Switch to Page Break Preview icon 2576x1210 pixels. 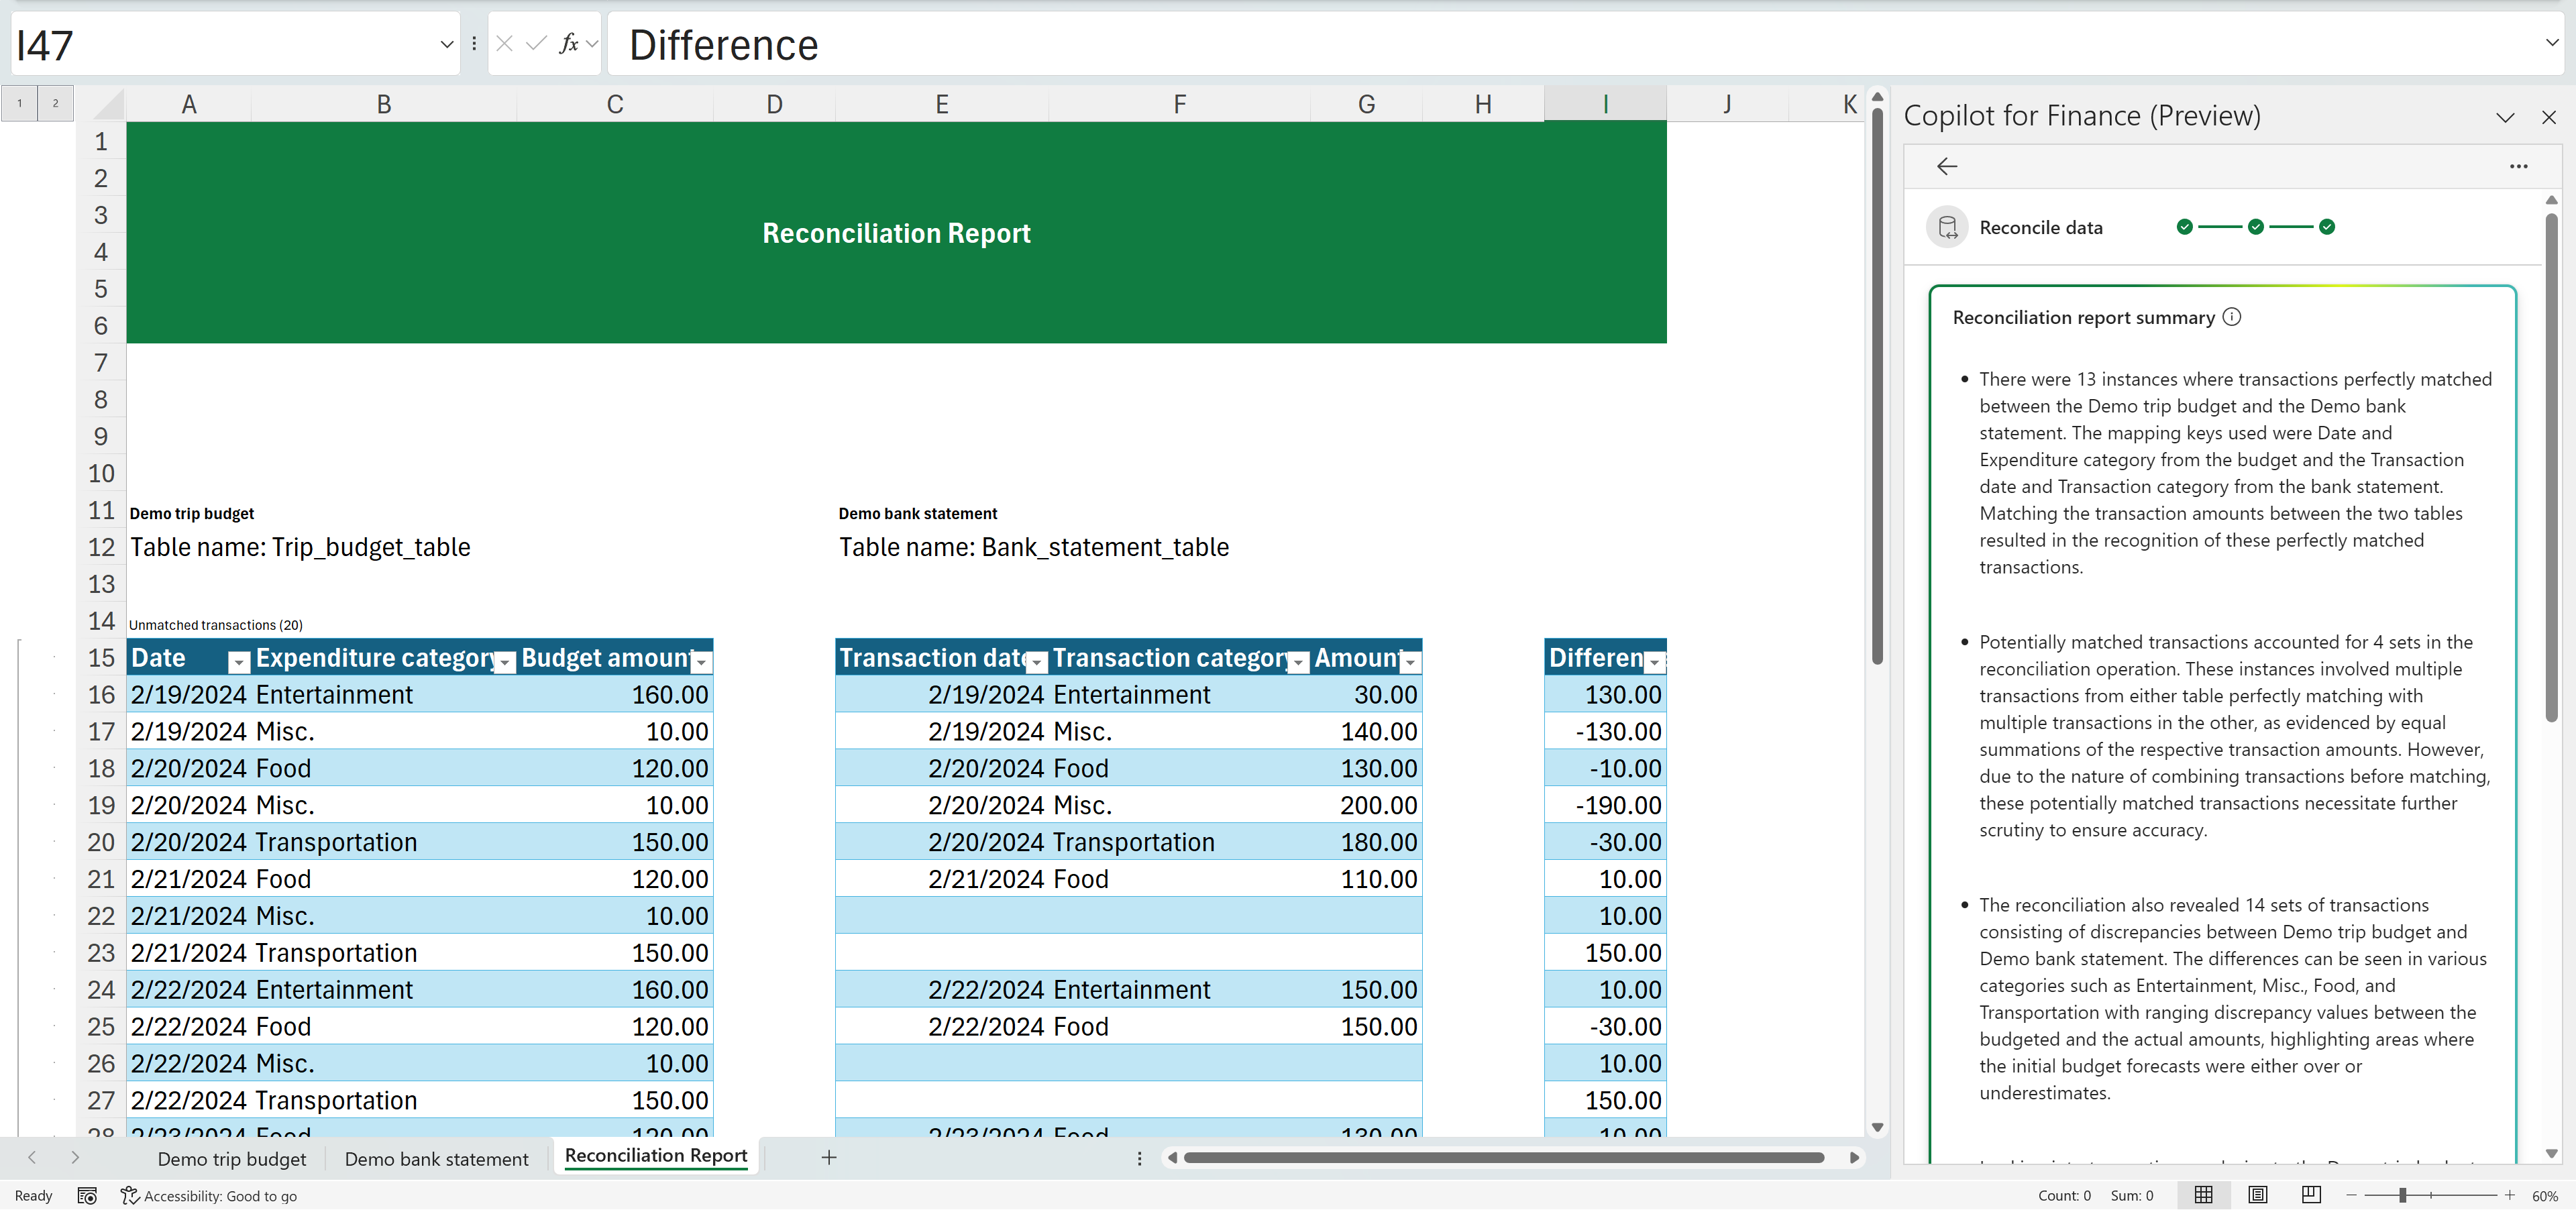tap(2311, 1195)
